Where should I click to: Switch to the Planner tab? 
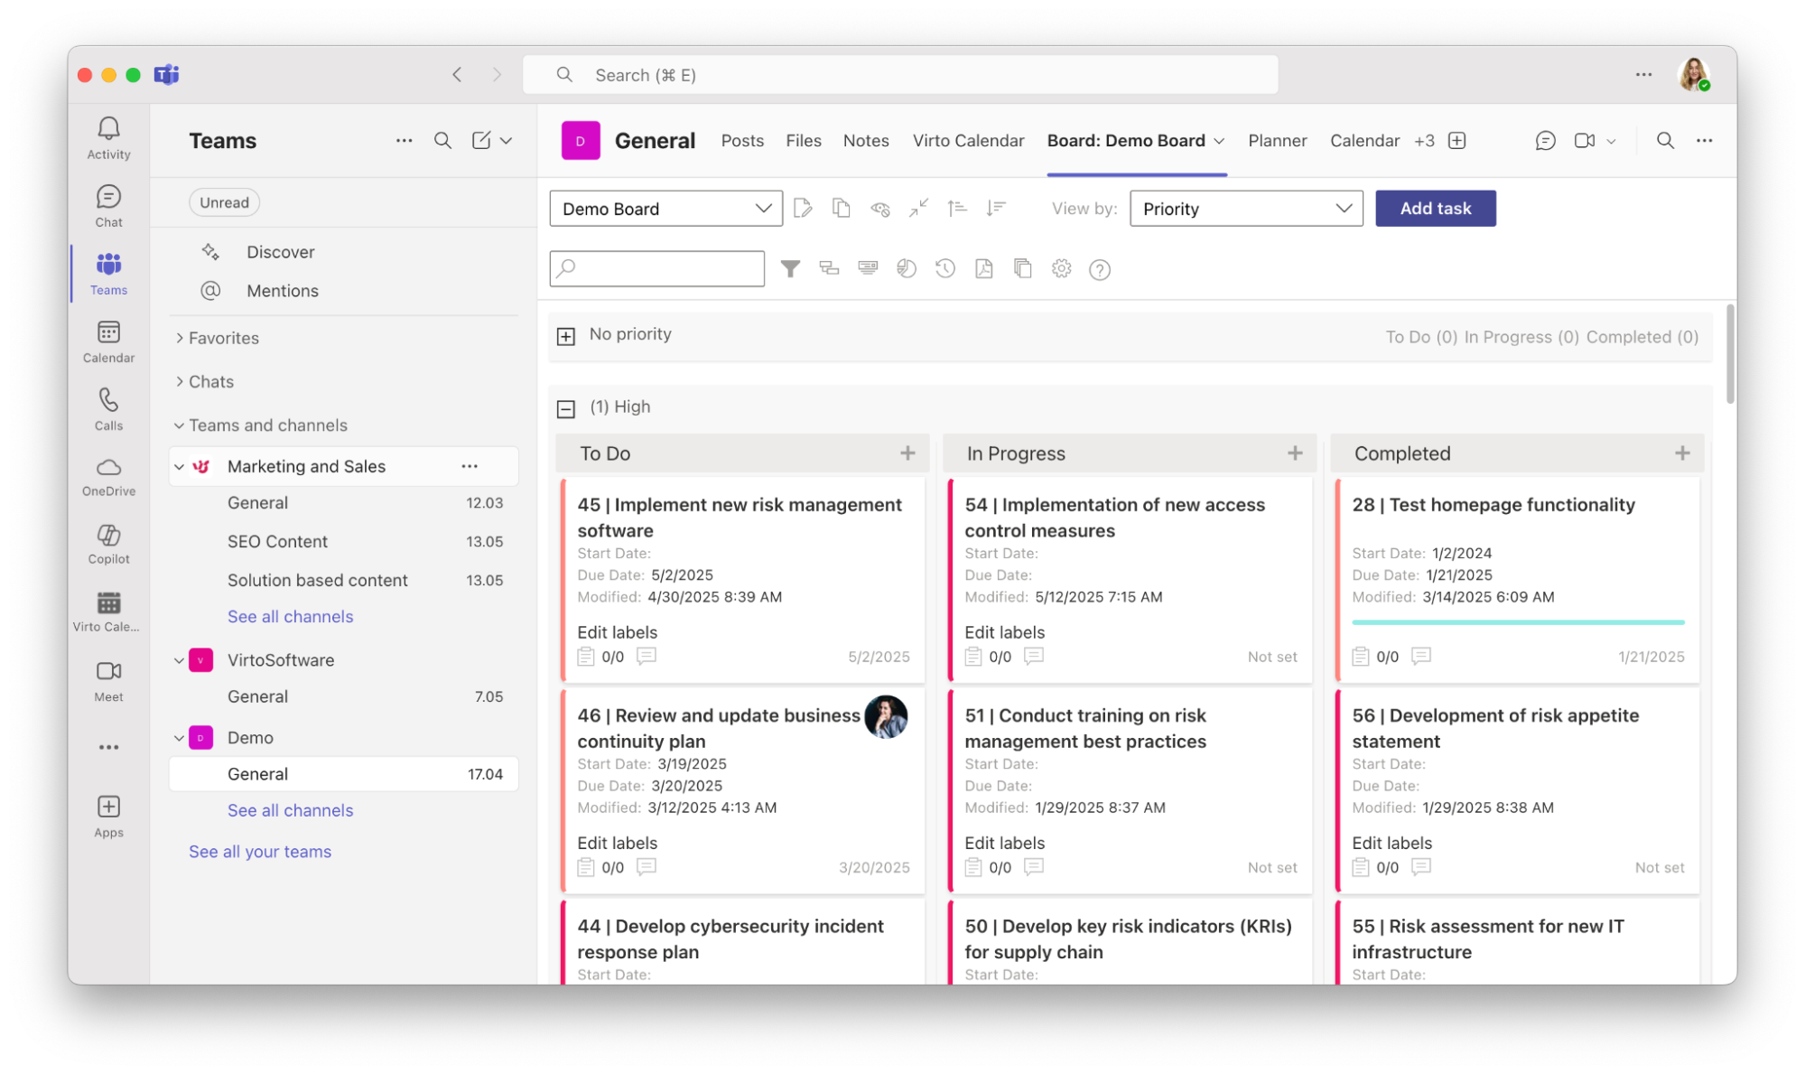(1277, 140)
